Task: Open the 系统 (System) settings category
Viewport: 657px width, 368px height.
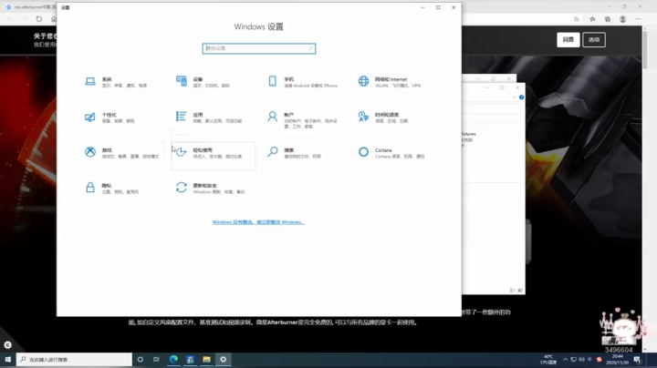Action: pos(118,82)
